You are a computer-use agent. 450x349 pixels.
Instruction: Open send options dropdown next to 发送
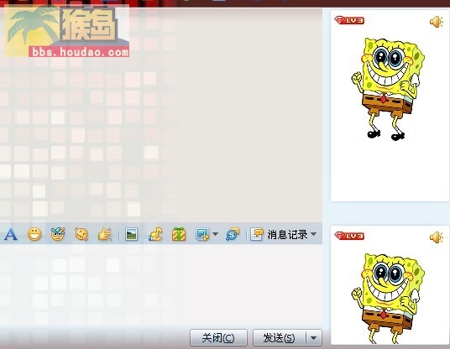(x=314, y=338)
